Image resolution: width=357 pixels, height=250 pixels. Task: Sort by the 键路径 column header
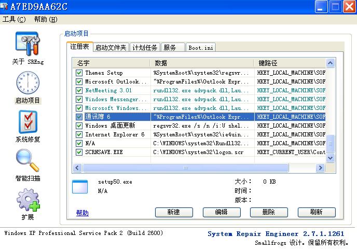(290, 63)
